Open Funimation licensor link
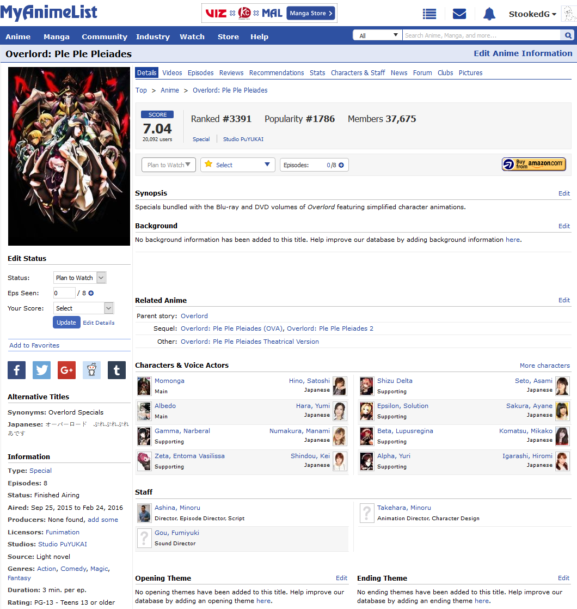The width and height of the screenshot is (577, 609). [x=63, y=532]
